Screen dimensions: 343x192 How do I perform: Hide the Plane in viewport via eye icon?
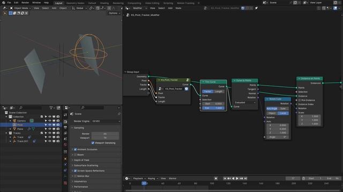[50, 129]
